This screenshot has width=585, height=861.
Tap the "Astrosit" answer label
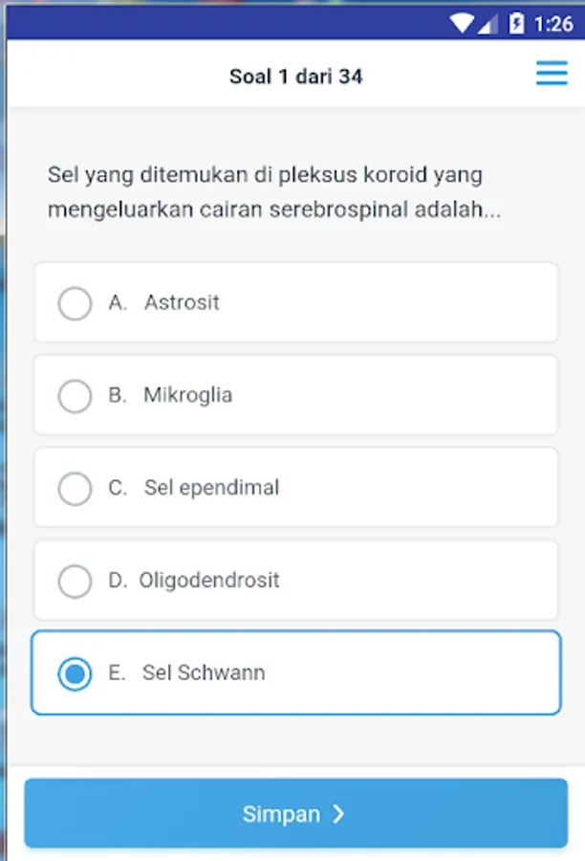click(x=182, y=302)
